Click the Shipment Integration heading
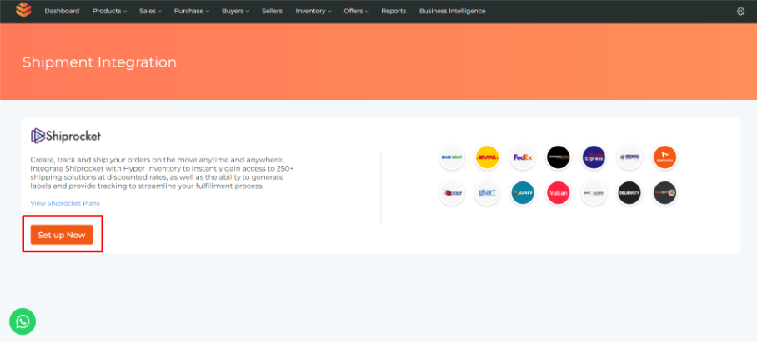 [99, 62]
